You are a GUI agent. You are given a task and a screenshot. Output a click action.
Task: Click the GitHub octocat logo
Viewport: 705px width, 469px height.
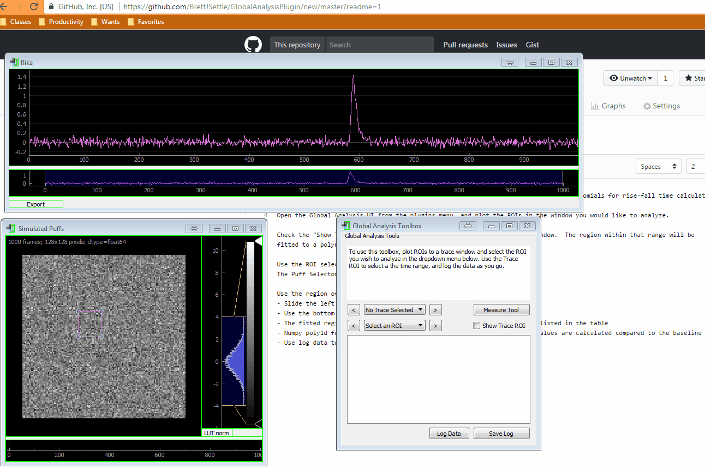tap(253, 45)
